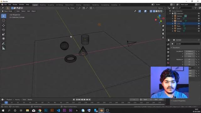Select the Measure tool

click(x=3, y=48)
